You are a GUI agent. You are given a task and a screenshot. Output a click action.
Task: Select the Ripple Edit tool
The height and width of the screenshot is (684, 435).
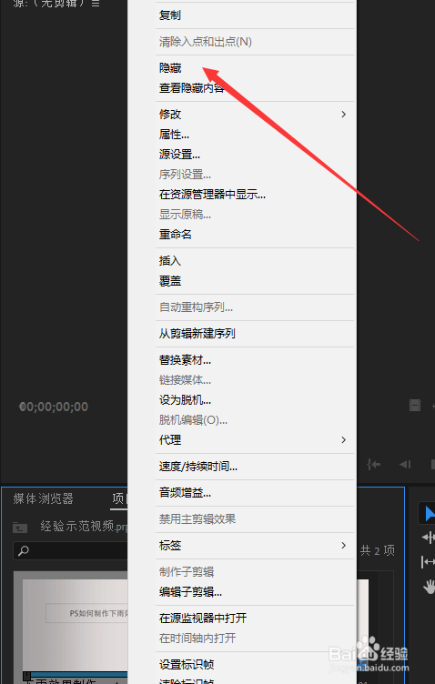[x=429, y=537]
